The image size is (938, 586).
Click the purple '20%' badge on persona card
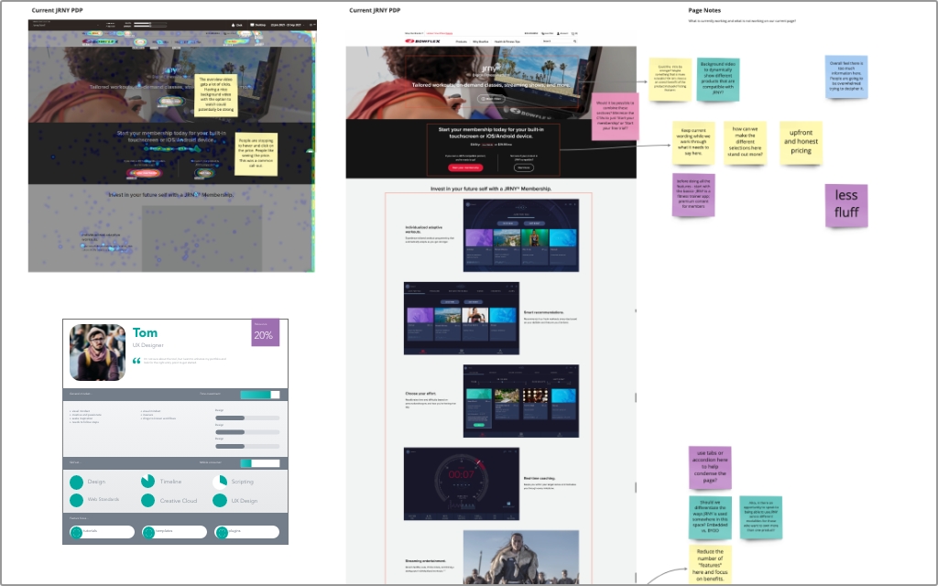[x=265, y=332]
